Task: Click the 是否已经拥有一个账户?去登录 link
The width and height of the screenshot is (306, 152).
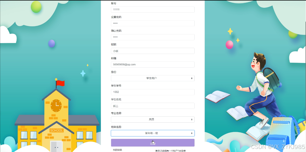Action: point(171,151)
